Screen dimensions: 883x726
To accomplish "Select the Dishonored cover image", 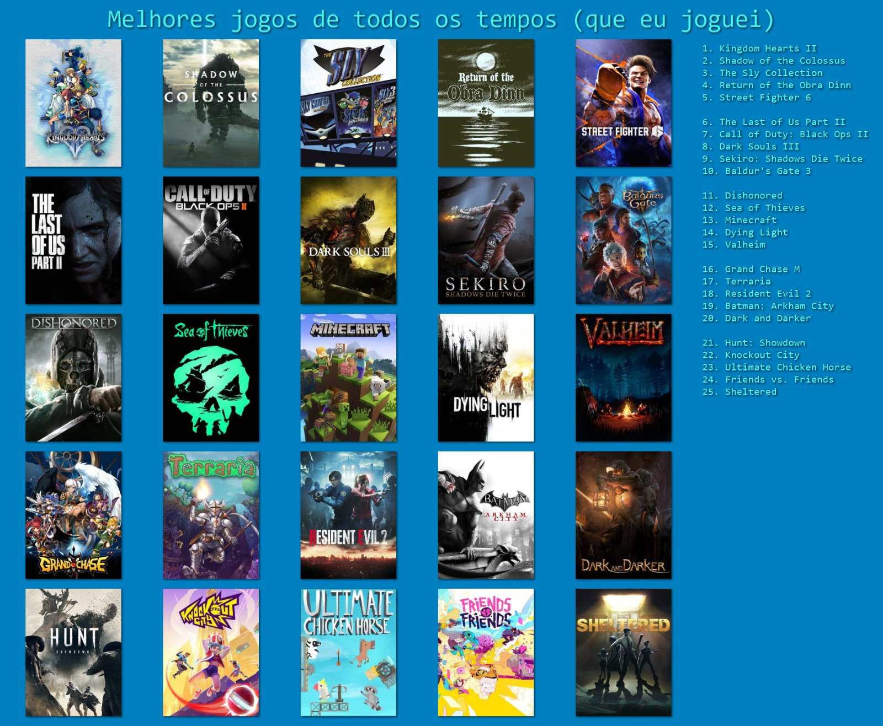I will click(73, 378).
